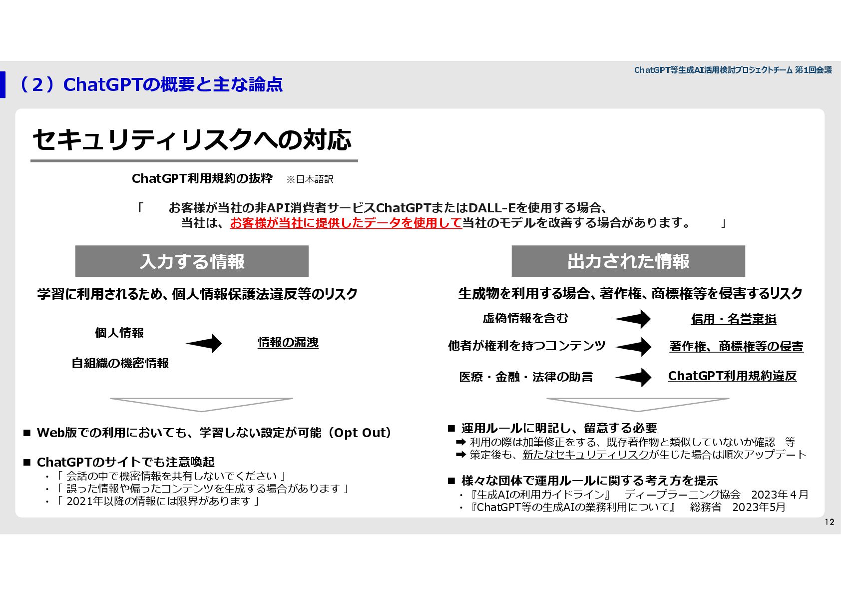The image size is (841, 595).
Task: Click the bullet '様々な団体で運用ルールに関する考え方を提示'
Action: (583, 481)
